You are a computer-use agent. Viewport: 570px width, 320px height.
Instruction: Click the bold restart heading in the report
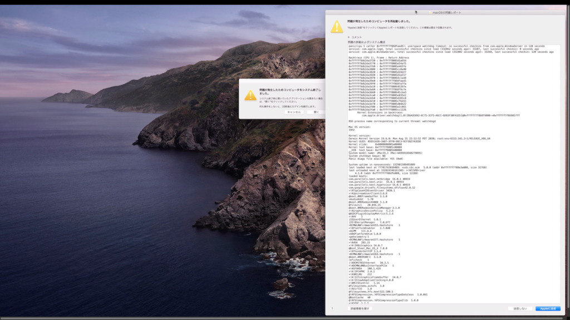[379, 21]
